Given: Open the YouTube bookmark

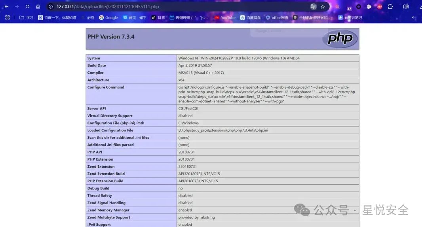Looking at the screenshot, I should click(225, 17).
